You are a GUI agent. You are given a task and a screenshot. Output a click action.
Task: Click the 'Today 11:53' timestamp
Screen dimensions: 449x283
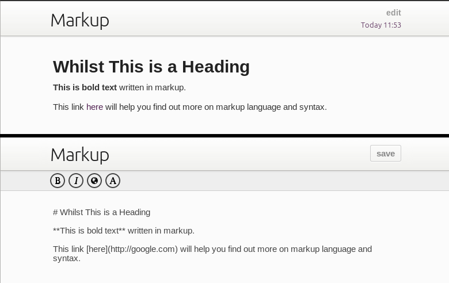380,25
